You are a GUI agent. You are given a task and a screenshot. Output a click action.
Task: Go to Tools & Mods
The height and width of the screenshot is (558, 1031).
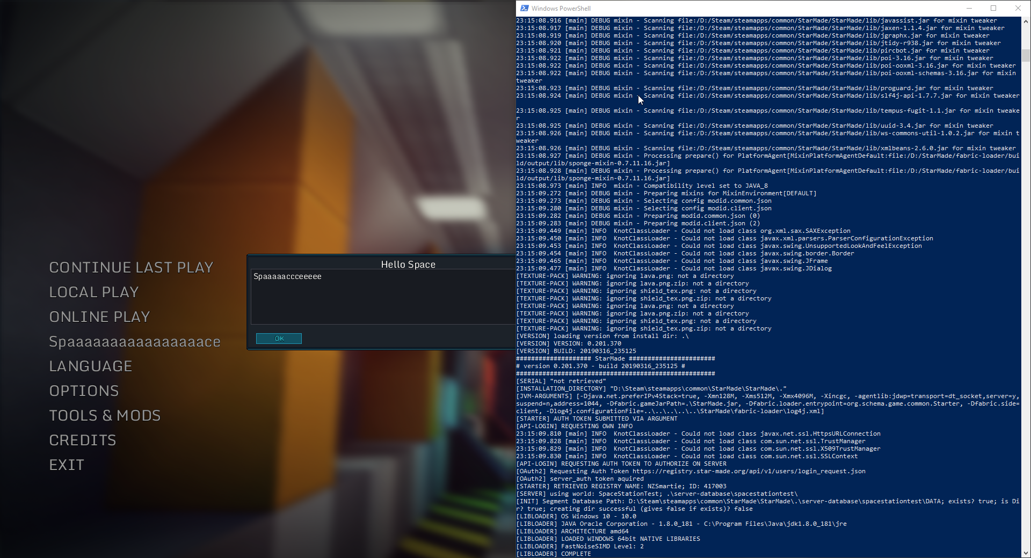coord(105,416)
